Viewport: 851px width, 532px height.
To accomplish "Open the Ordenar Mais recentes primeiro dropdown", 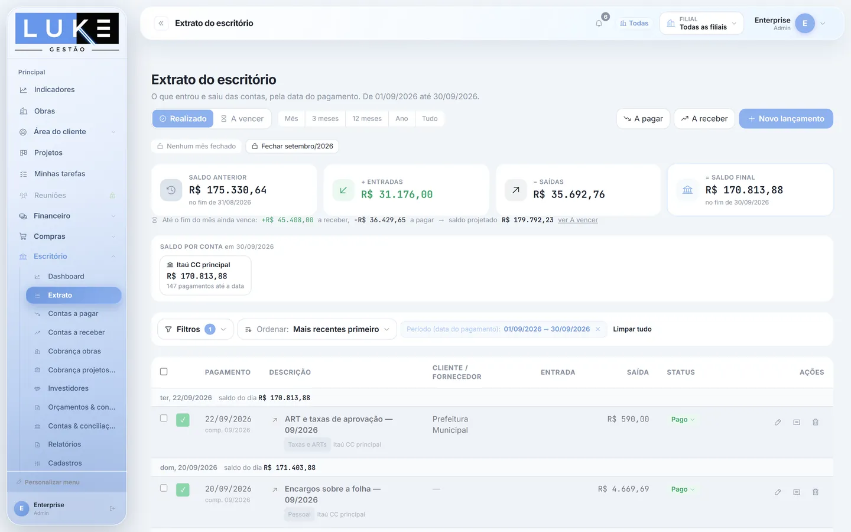I will 317,329.
